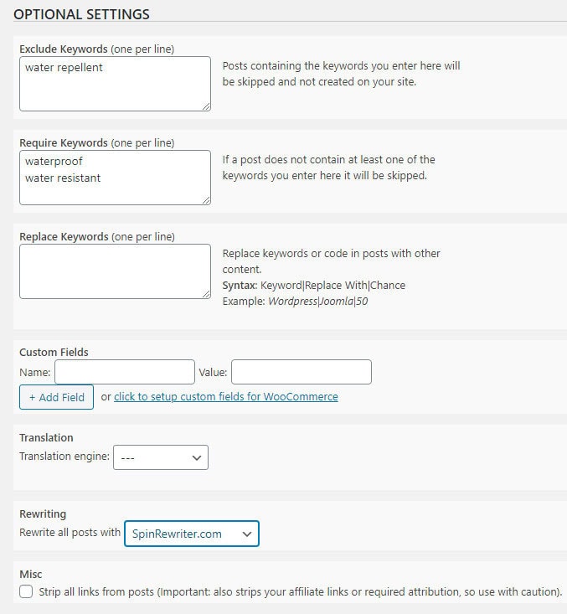Click the Replace Keywords field label
The height and width of the screenshot is (614, 567).
[x=64, y=237]
